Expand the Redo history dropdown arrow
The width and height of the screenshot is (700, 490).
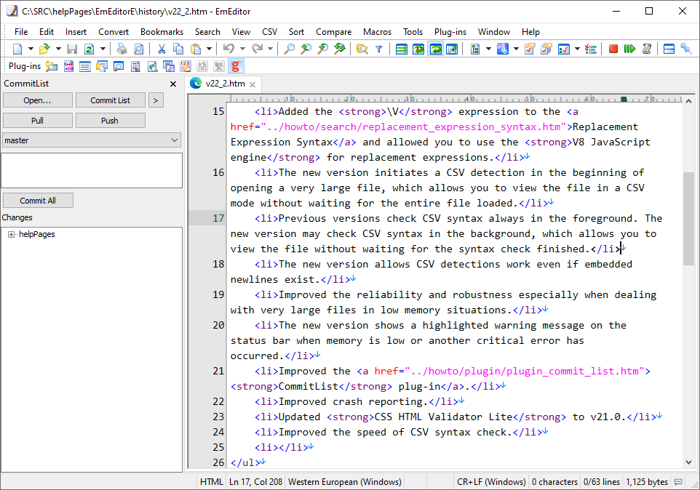[270, 49]
